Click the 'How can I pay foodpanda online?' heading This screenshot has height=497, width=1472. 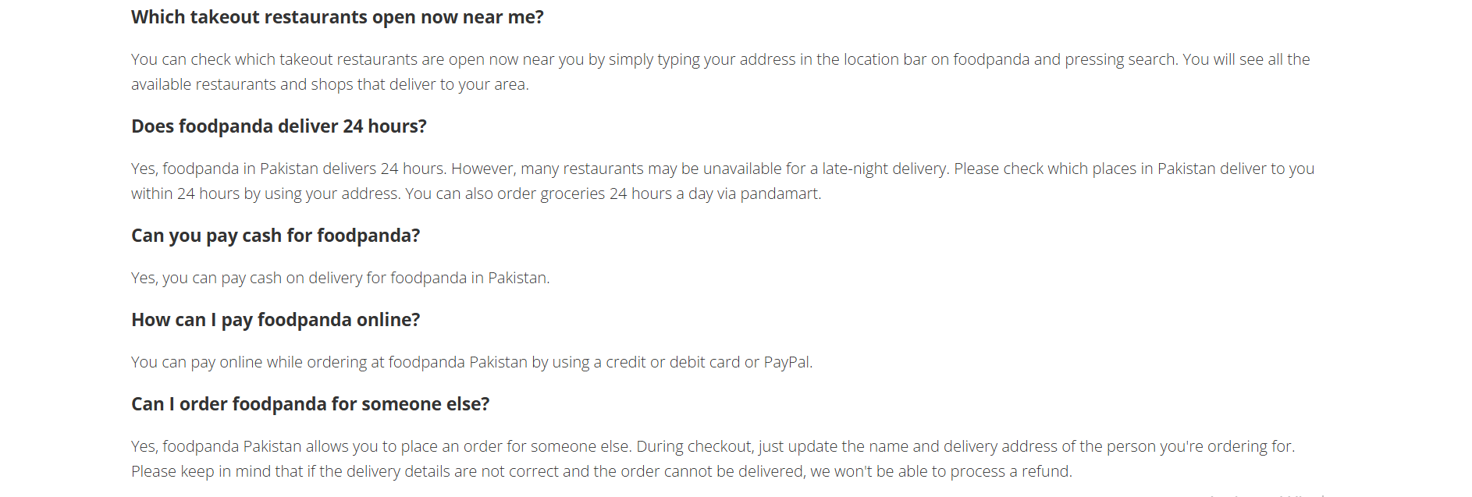276,320
